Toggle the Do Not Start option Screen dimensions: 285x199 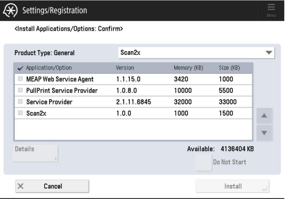[203, 162]
